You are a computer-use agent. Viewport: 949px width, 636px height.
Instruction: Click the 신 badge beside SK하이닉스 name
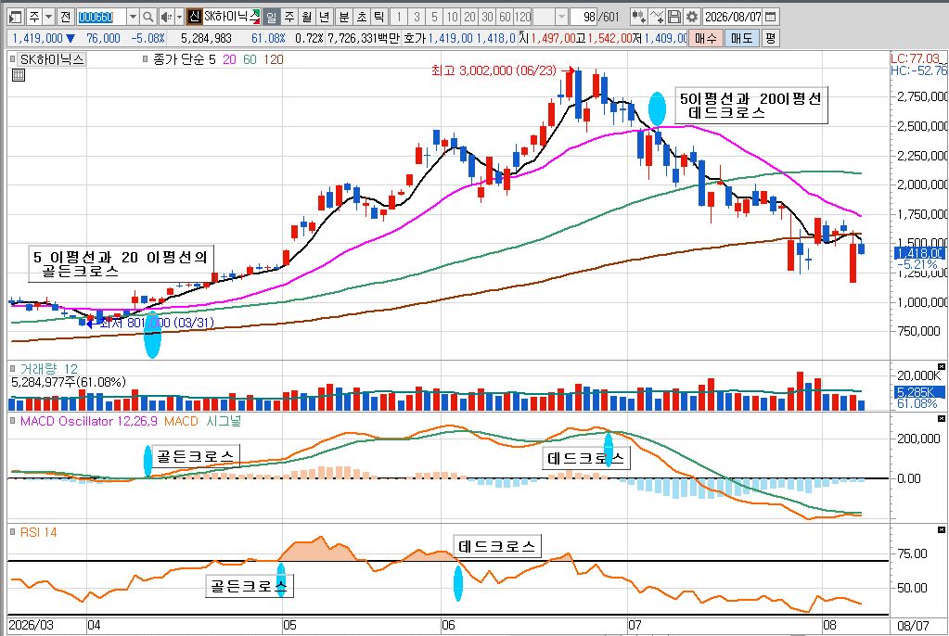click(194, 17)
